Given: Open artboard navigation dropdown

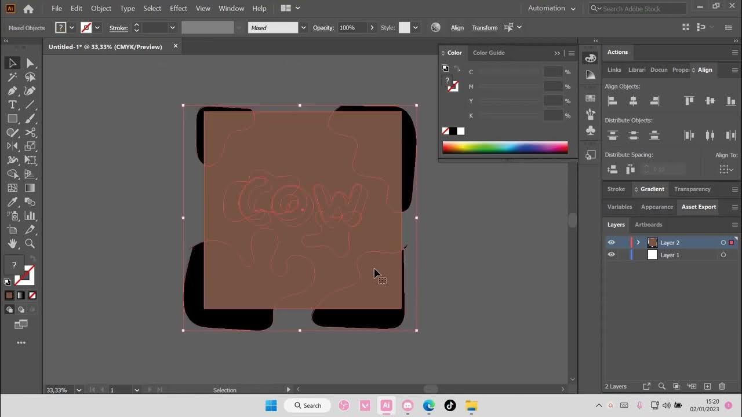Looking at the screenshot, I should (137, 390).
